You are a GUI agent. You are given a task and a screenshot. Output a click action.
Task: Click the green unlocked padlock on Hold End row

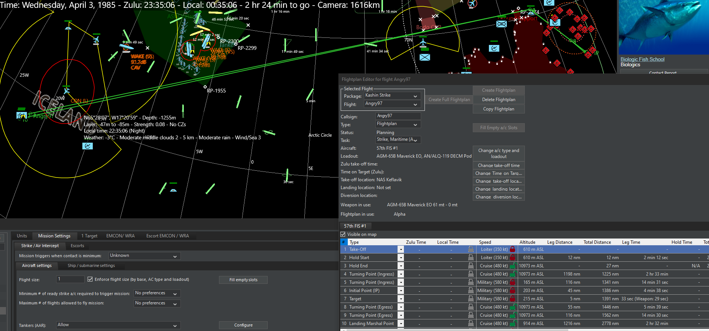512,266
